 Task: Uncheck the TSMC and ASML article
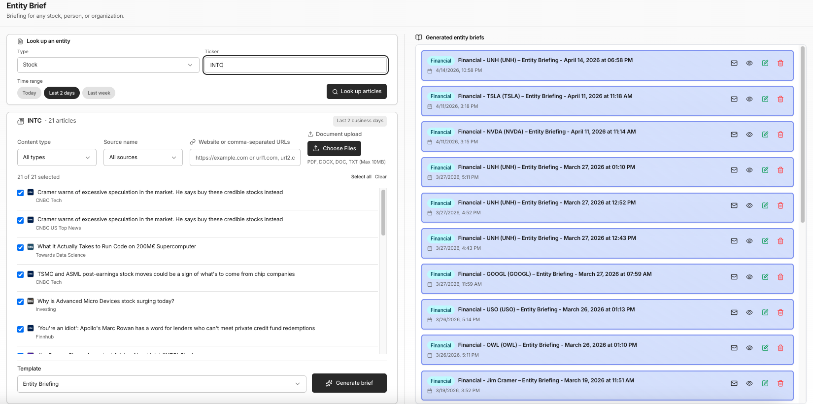point(20,274)
